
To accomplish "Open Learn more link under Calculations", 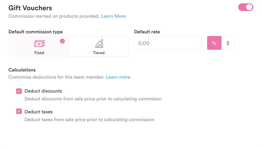I will [118, 77].
